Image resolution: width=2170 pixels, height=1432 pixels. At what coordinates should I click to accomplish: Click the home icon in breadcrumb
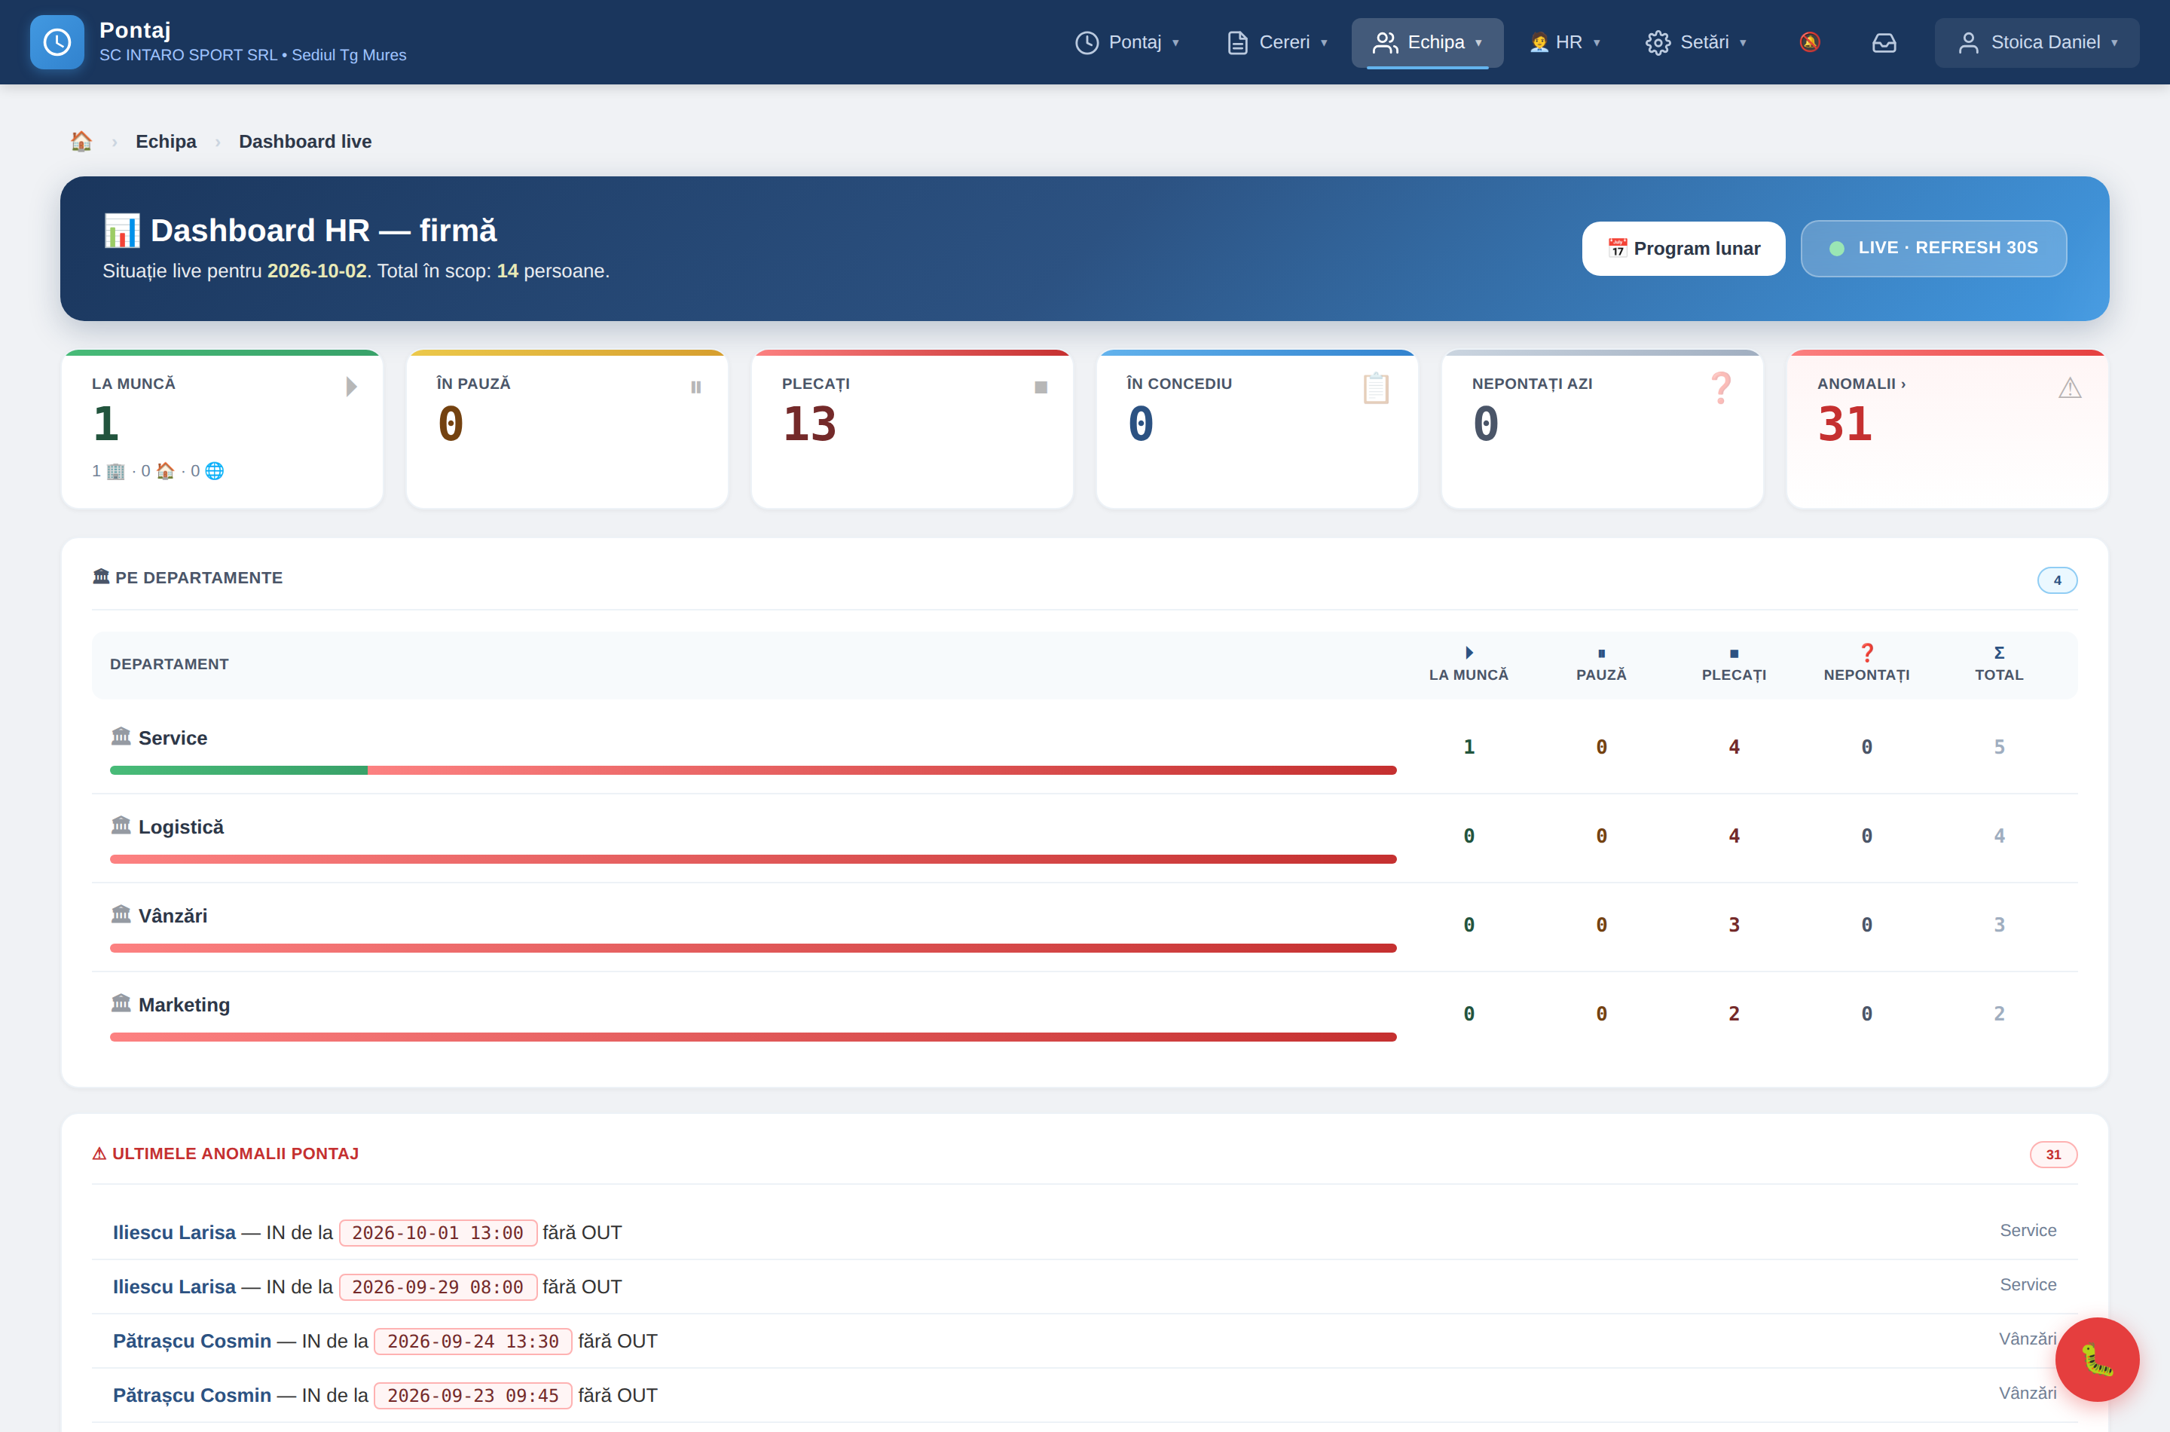[x=81, y=142]
